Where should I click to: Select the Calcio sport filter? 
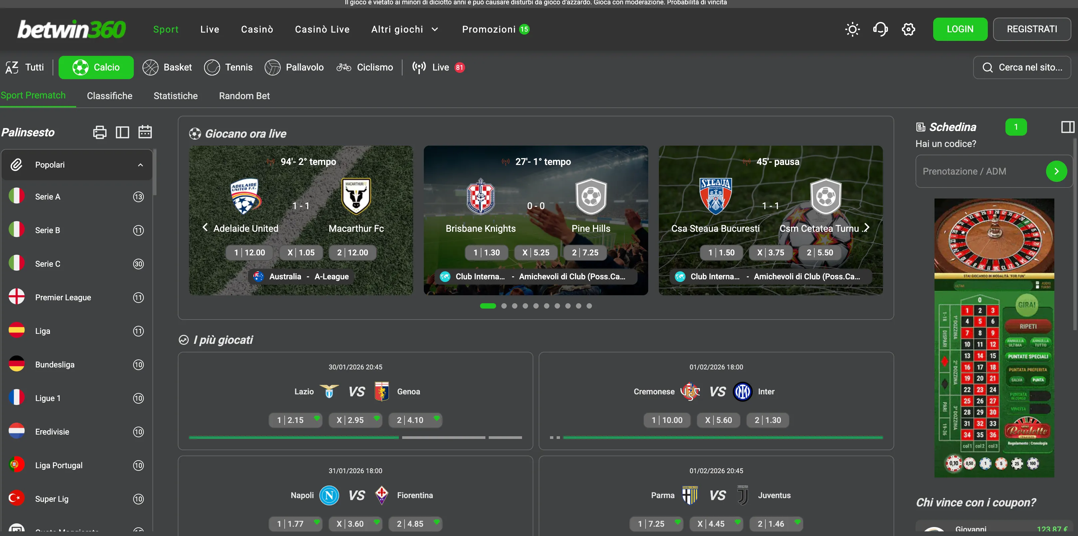coord(96,67)
